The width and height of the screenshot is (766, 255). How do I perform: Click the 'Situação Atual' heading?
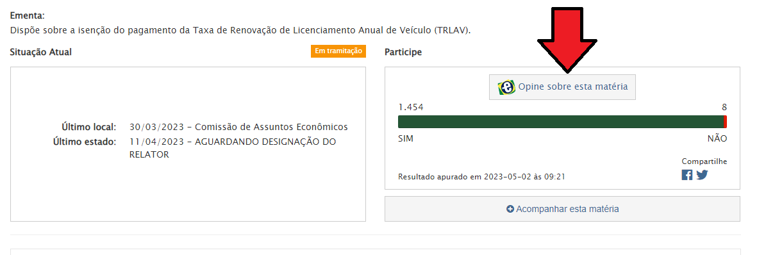click(40, 52)
